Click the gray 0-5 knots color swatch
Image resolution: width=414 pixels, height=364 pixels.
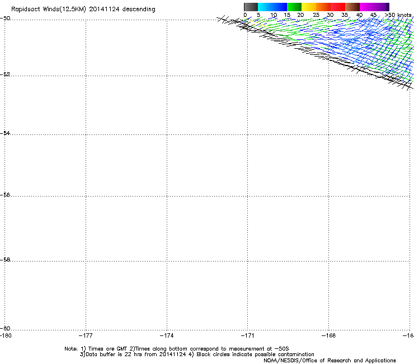[x=251, y=7]
